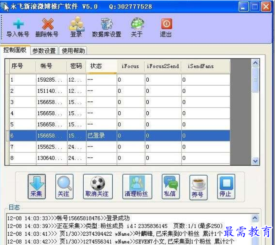Viewport: 275px width, 245px height.
Task: Click the log line 登录成功
Action: (68, 218)
